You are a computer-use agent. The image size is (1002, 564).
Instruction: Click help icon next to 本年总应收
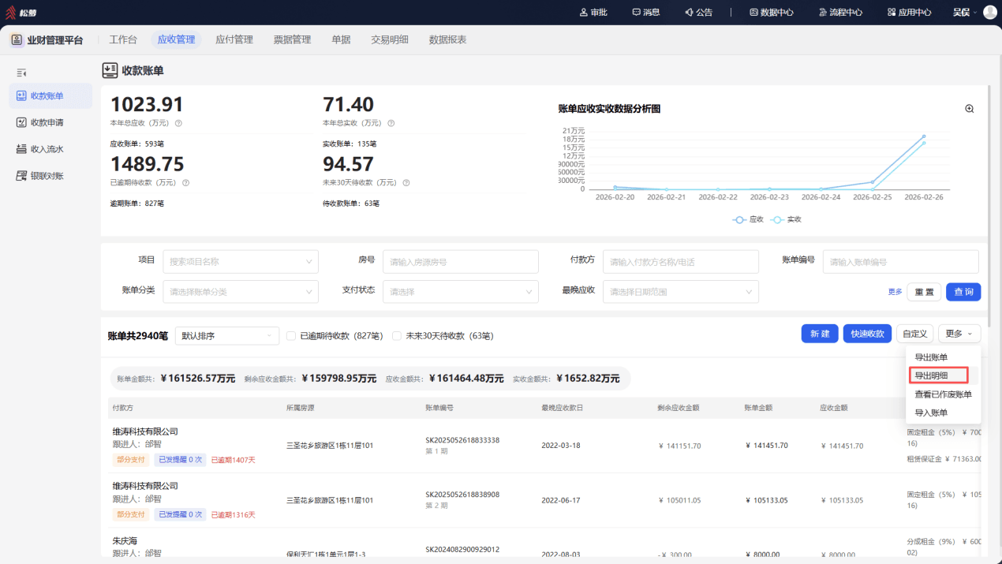[x=178, y=123]
